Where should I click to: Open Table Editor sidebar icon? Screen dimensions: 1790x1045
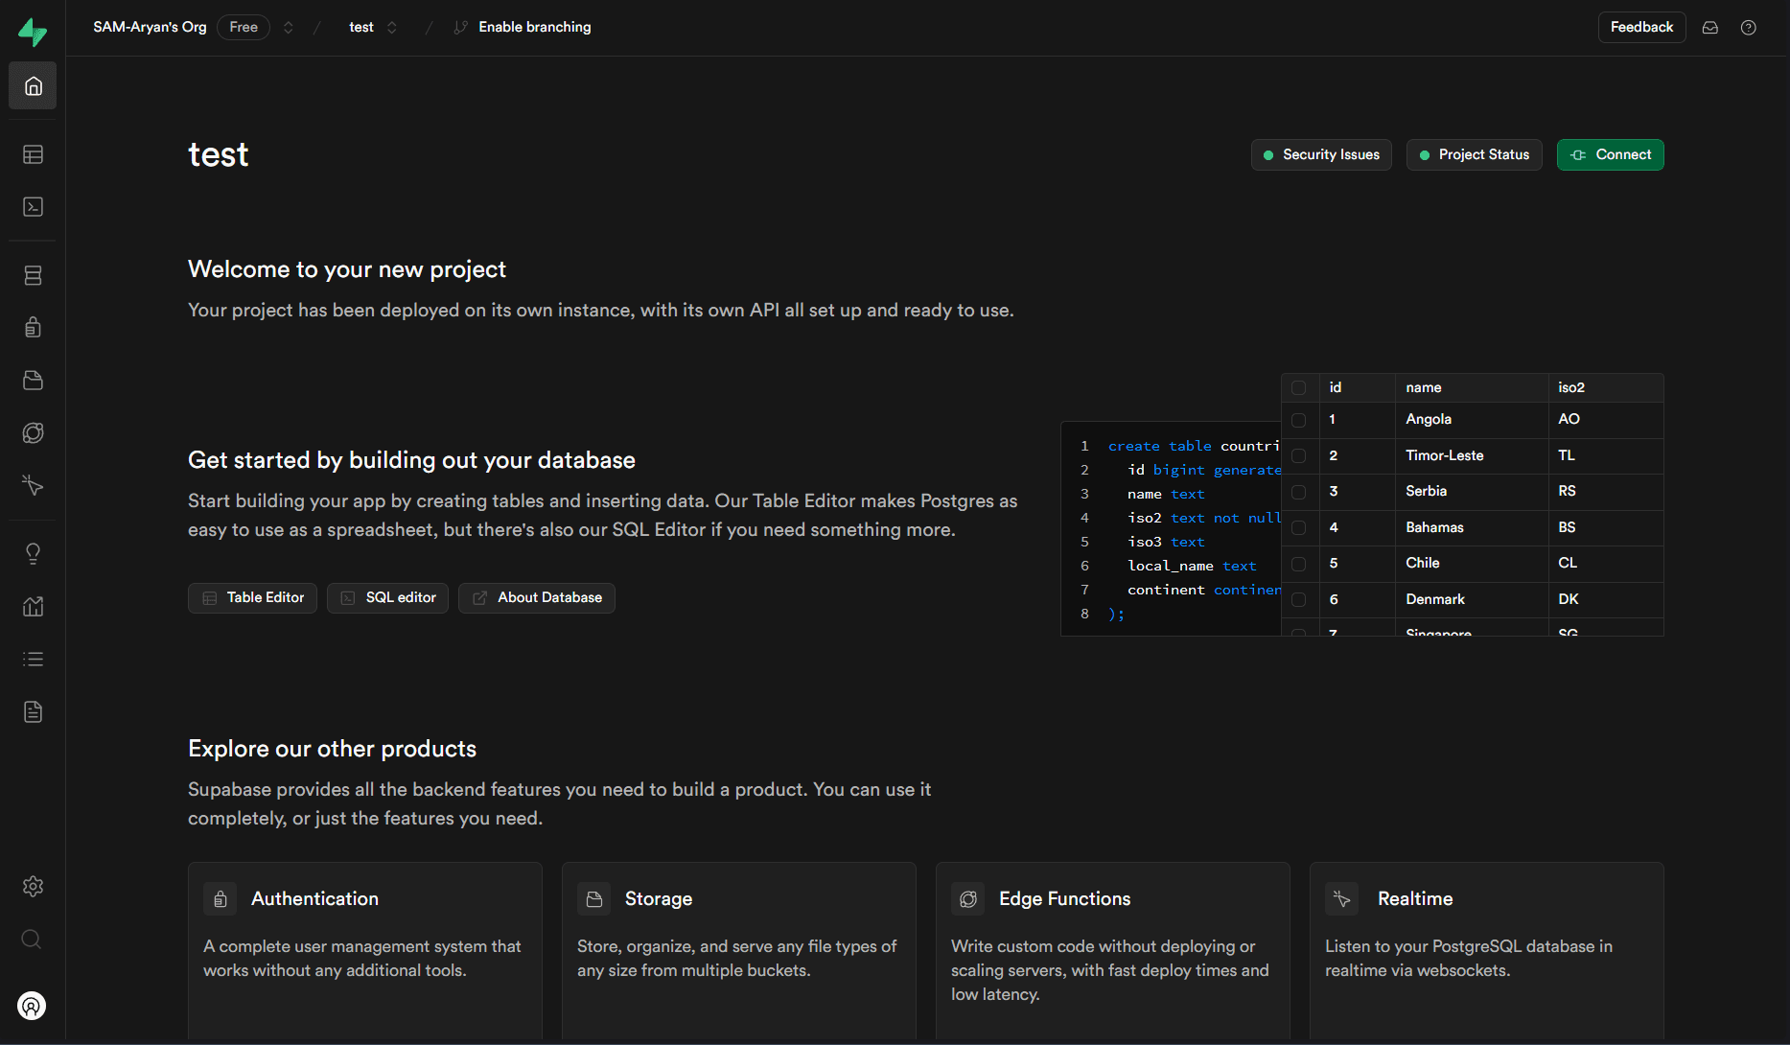pos(33,154)
